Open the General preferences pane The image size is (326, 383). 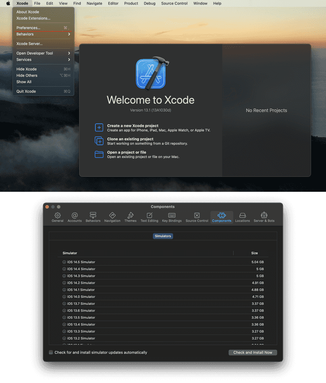tap(58, 217)
